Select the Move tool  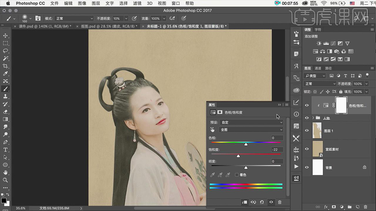click(5, 36)
